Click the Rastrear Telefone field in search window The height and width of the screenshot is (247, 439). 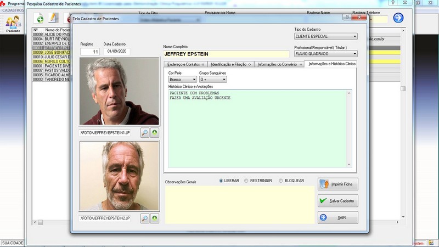(x=379, y=20)
